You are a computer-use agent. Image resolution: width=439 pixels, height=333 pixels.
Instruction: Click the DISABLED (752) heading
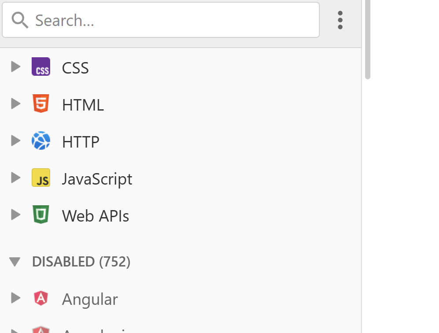click(x=81, y=262)
